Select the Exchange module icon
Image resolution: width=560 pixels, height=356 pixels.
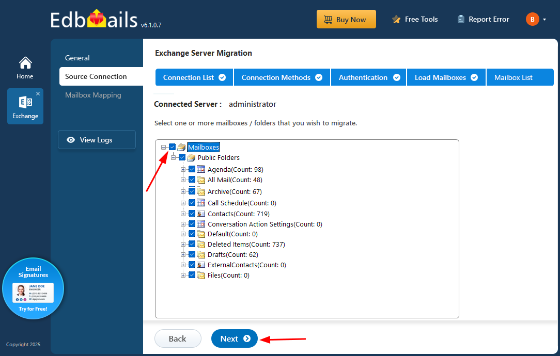pyautogui.click(x=25, y=106)
